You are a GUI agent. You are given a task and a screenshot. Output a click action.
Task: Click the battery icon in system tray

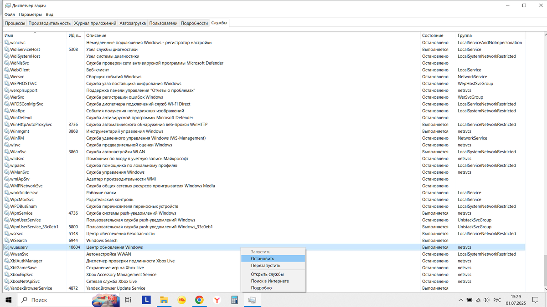pyautogui.click(x=469, y=300)
